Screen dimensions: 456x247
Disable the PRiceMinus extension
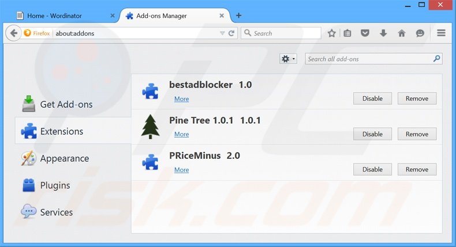(372, 169)
